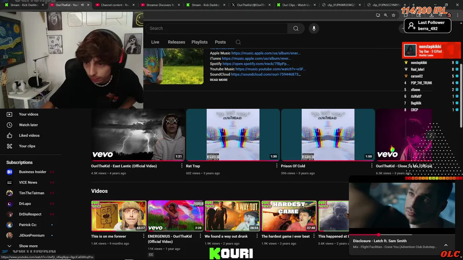Screen dimensions: 463x260
Task: Switch to the Live channel tab
Action: [155, 42]
